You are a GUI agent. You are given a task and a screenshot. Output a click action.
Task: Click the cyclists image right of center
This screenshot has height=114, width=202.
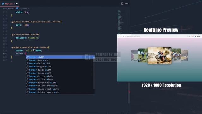176,55
